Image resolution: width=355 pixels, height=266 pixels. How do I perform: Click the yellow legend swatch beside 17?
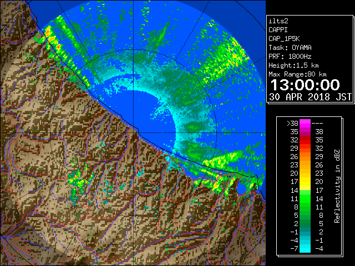305,182
